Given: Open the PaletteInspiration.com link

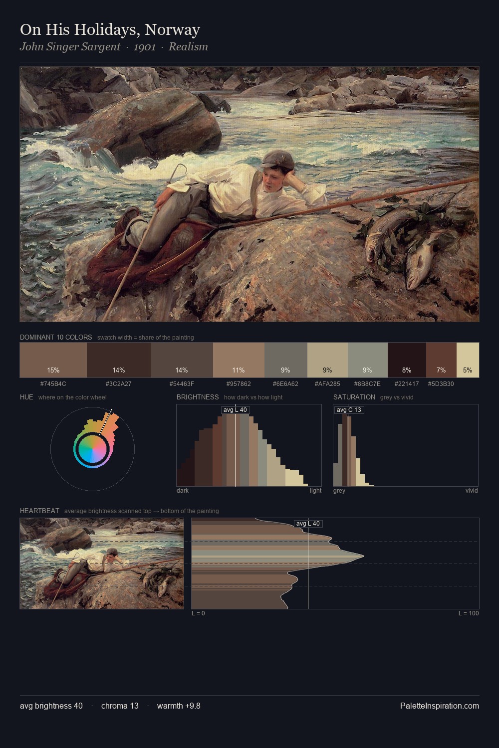Looking at the screenshot, I should (x=440, y=706).
